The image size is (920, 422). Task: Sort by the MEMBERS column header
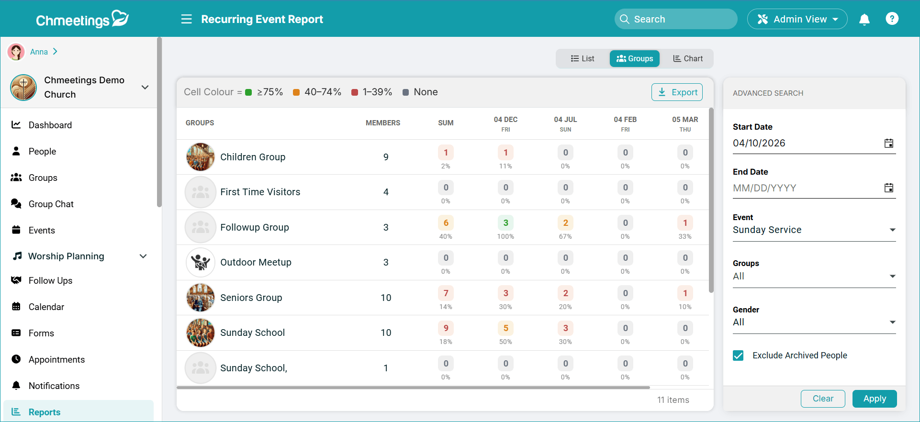point(383,123)
